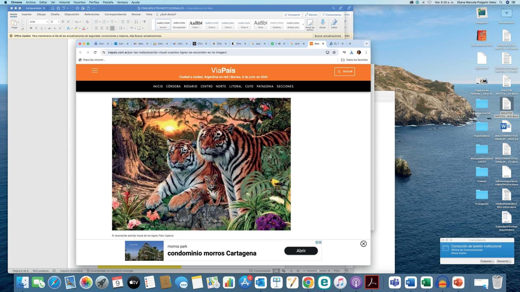Viewport: 520px width, 292px height.
Task: Expand the highlight color dropdown arrow
Action: (x=80, y=28)
